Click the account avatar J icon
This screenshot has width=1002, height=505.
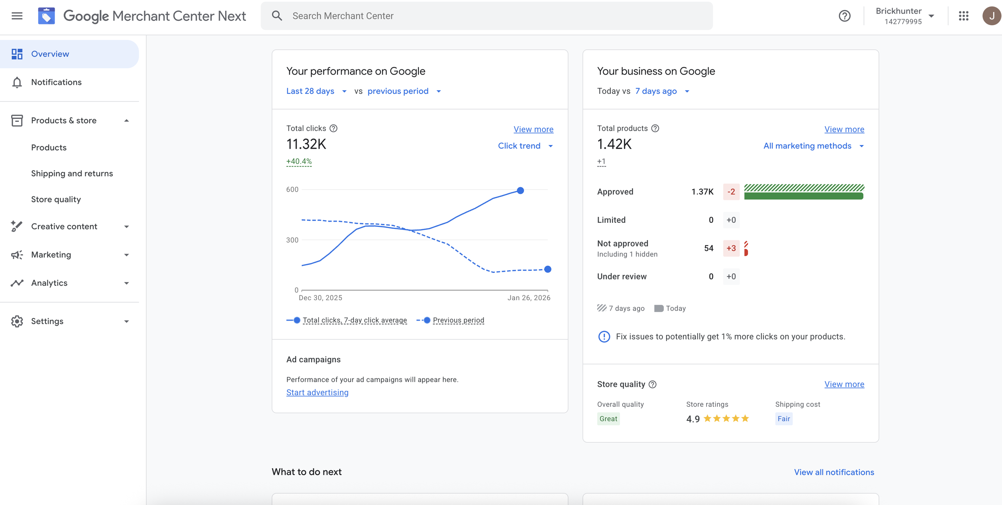[x=991, y=16]
